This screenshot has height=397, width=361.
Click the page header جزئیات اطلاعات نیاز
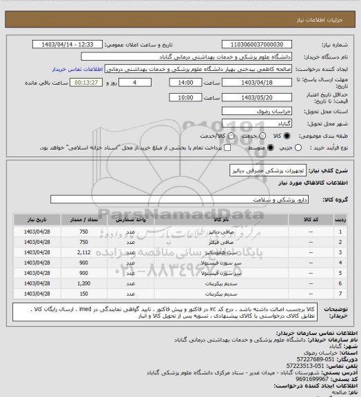[320, 20]
